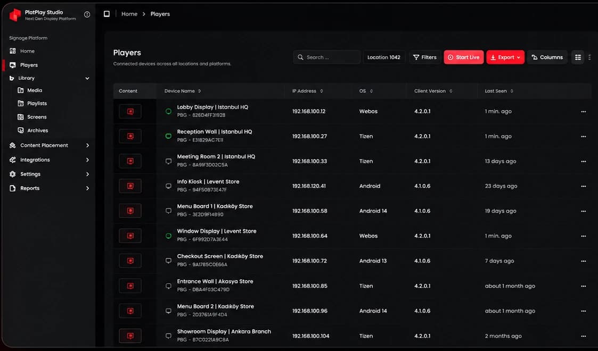Open the content icon for Showroom Display
Screen dimensions: 598x351
pyautogui.click(x=130, y=336)
